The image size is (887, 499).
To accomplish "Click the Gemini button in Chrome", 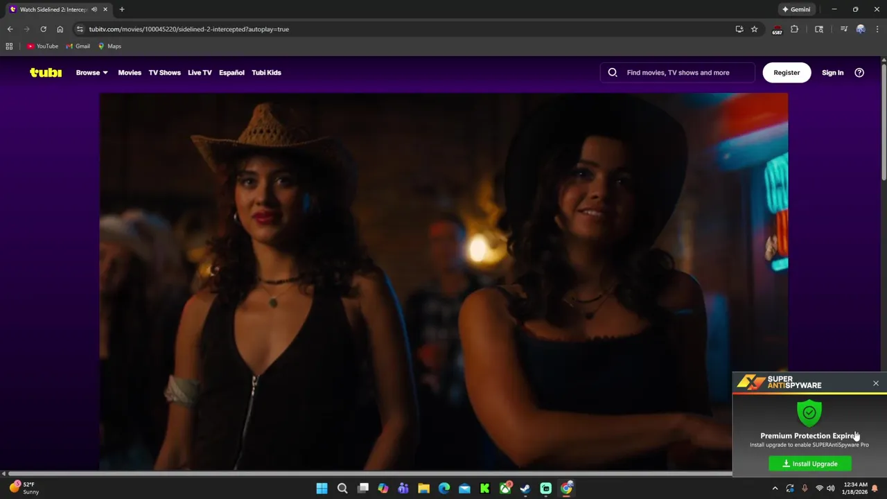I will coord(796,10).
